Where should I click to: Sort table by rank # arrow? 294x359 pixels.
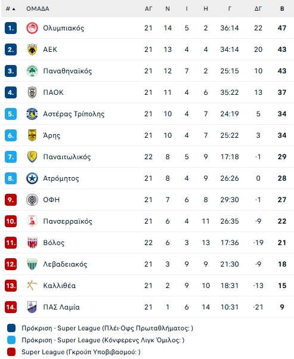coord(11,9)
